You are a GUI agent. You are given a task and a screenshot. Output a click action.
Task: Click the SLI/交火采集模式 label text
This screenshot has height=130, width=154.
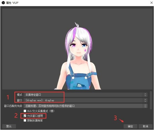(41, 111)
